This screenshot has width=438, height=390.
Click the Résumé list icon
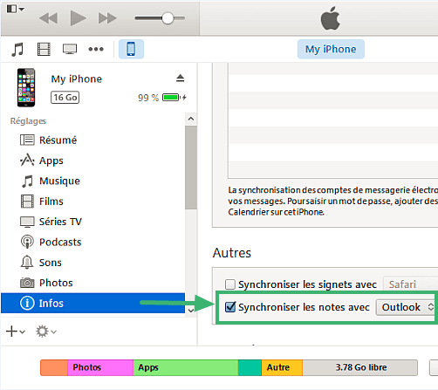(x=27, y=140)
